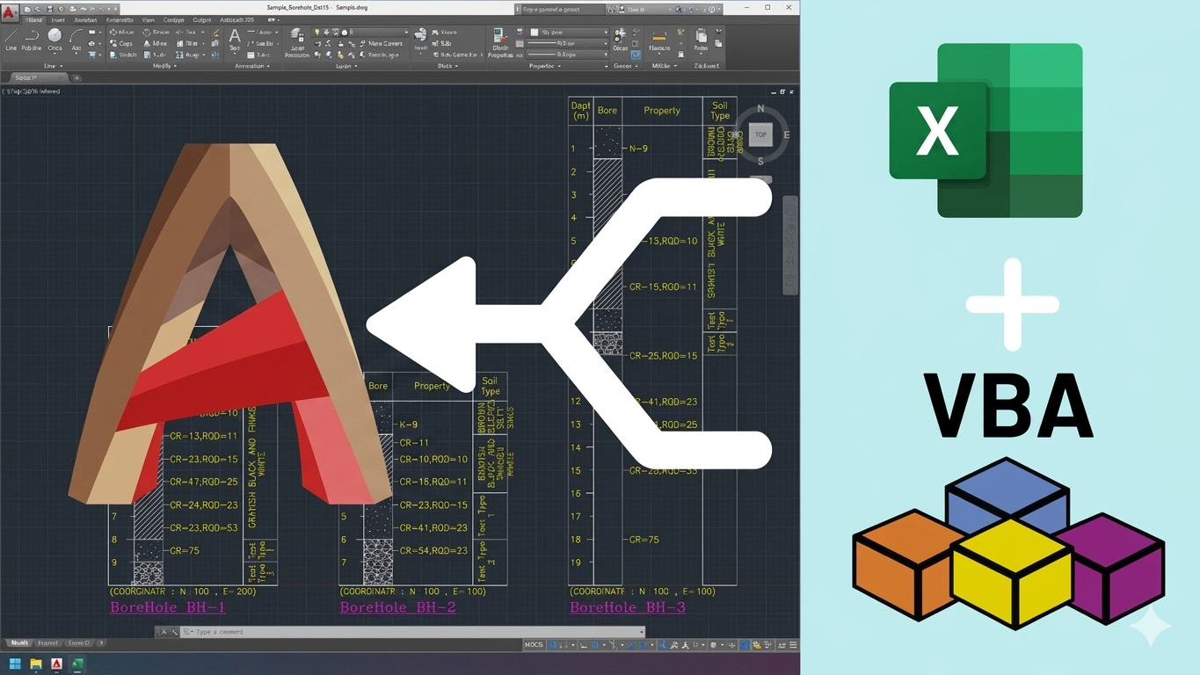This screenshot has height=675, width=1200.
Task: Expand the Properties panel title
Action: (545, 66)
